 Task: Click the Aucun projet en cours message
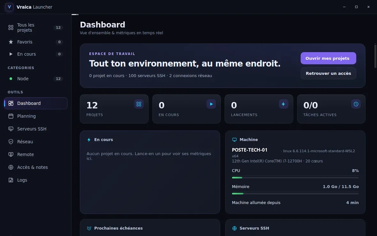pos(149,156)
